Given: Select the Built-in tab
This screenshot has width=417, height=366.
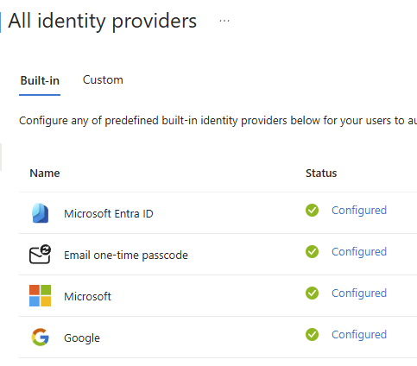Looking at the screenshot, I should (40, 80).
